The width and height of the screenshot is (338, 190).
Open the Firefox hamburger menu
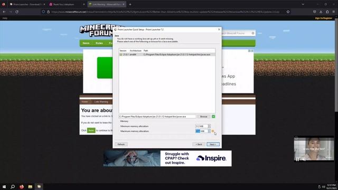(334, 12)
